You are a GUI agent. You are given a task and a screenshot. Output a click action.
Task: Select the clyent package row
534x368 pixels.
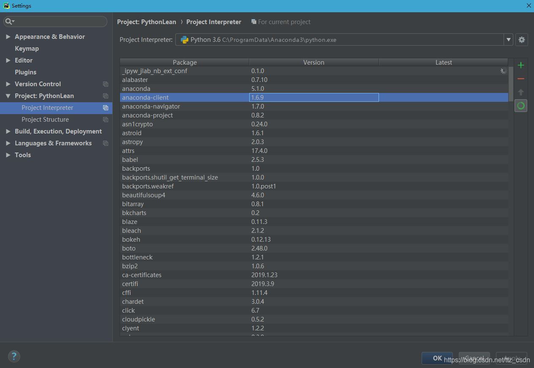click(x=314, y=328)
